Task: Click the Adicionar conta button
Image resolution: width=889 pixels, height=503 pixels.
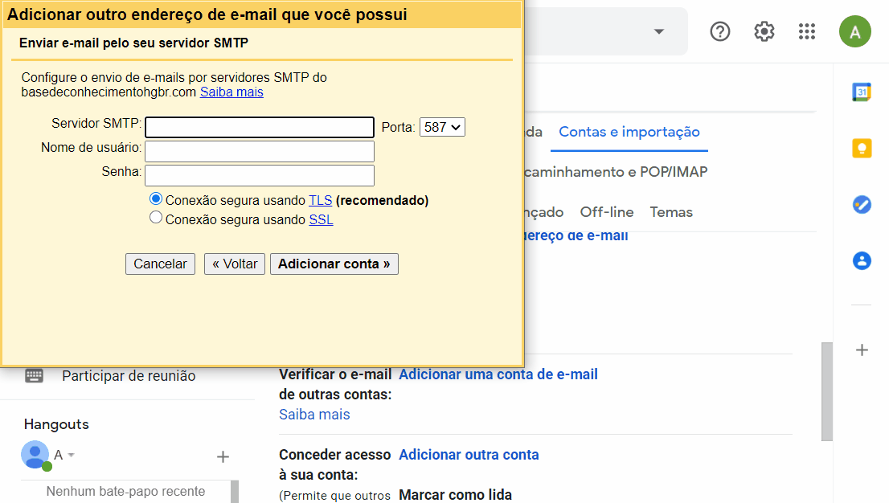Action: point(334,264)
